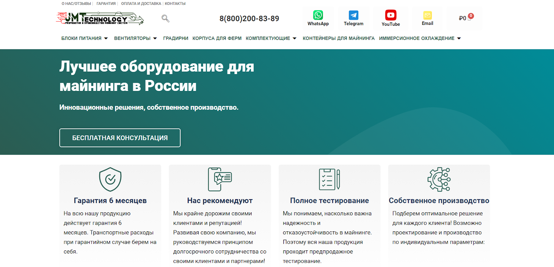This screenshot has height=267, width=554.
Task: Open the shopping cart icon
Action: tap(469, 19)
